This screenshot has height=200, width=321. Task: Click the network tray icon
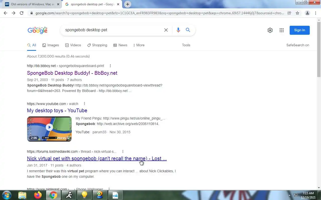coord(296,195)
